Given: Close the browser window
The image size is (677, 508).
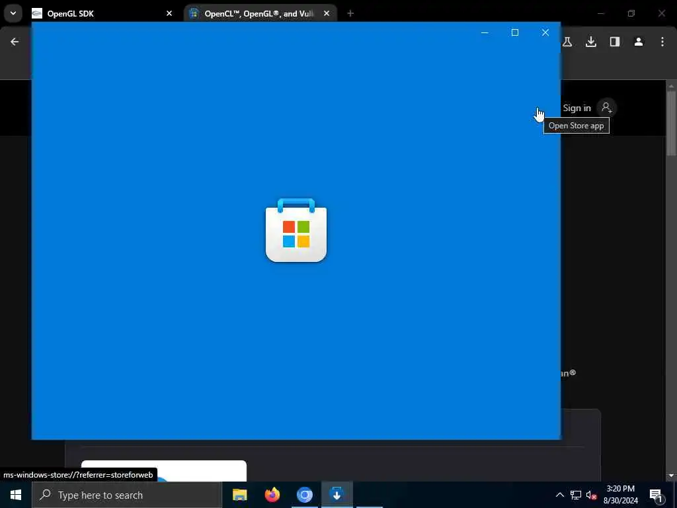Looking at the screenshot, I should pos(661,13).
